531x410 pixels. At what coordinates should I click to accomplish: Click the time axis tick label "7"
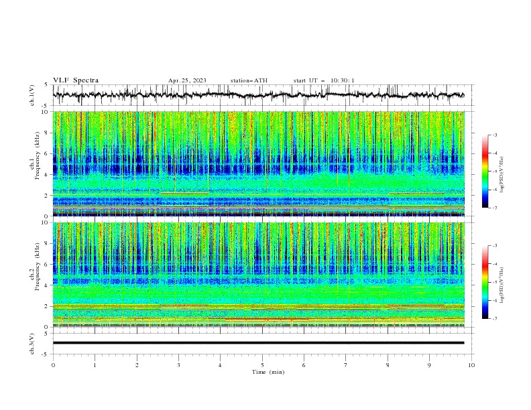coord(346,365)
